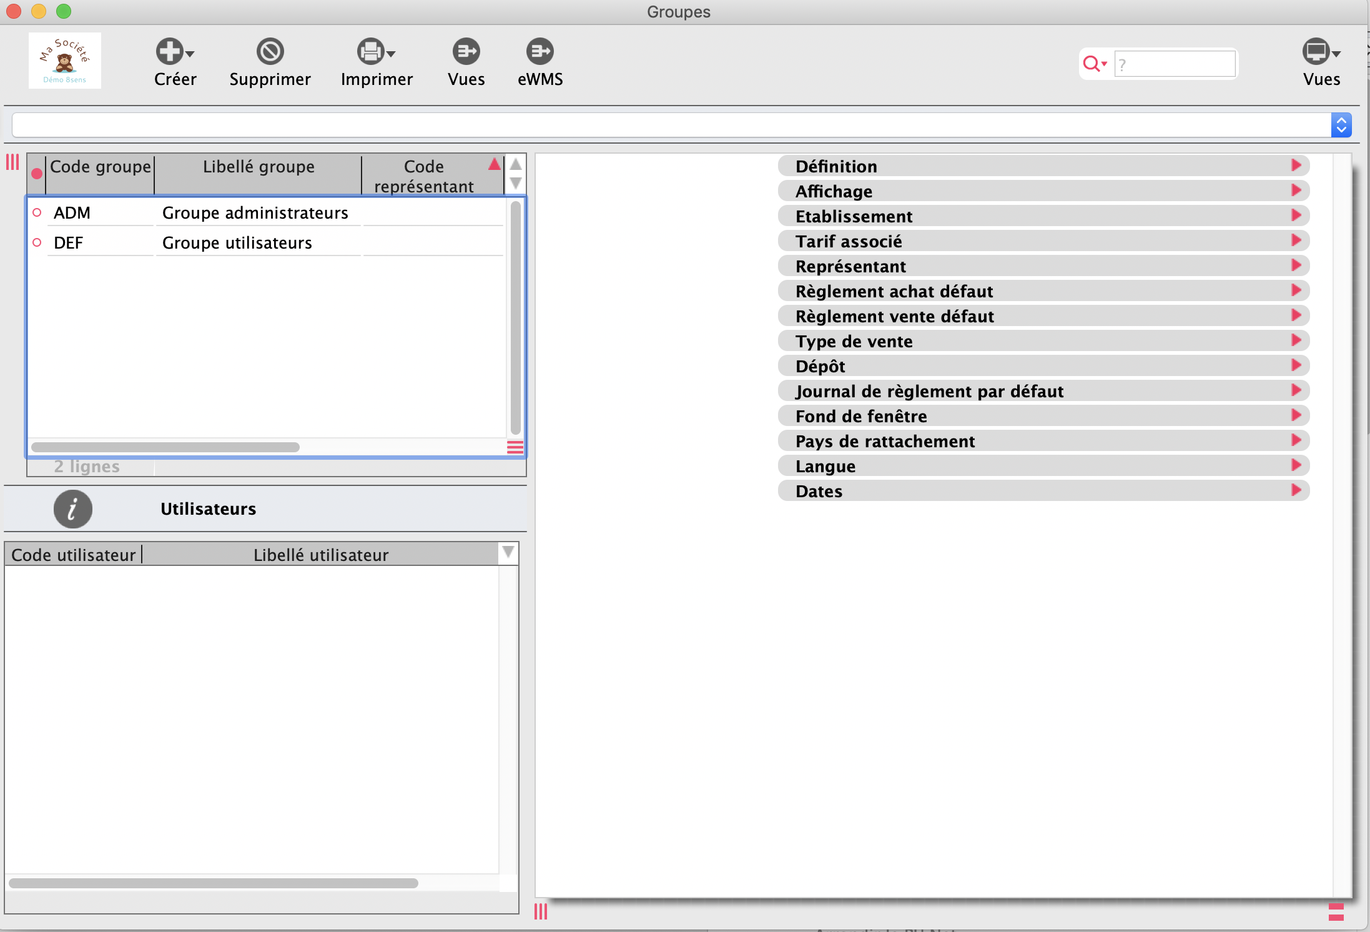Viewport: 1370px width, 932px height.
Task: Expand Règlement achat défaut section
Action: coord(1043,291)
